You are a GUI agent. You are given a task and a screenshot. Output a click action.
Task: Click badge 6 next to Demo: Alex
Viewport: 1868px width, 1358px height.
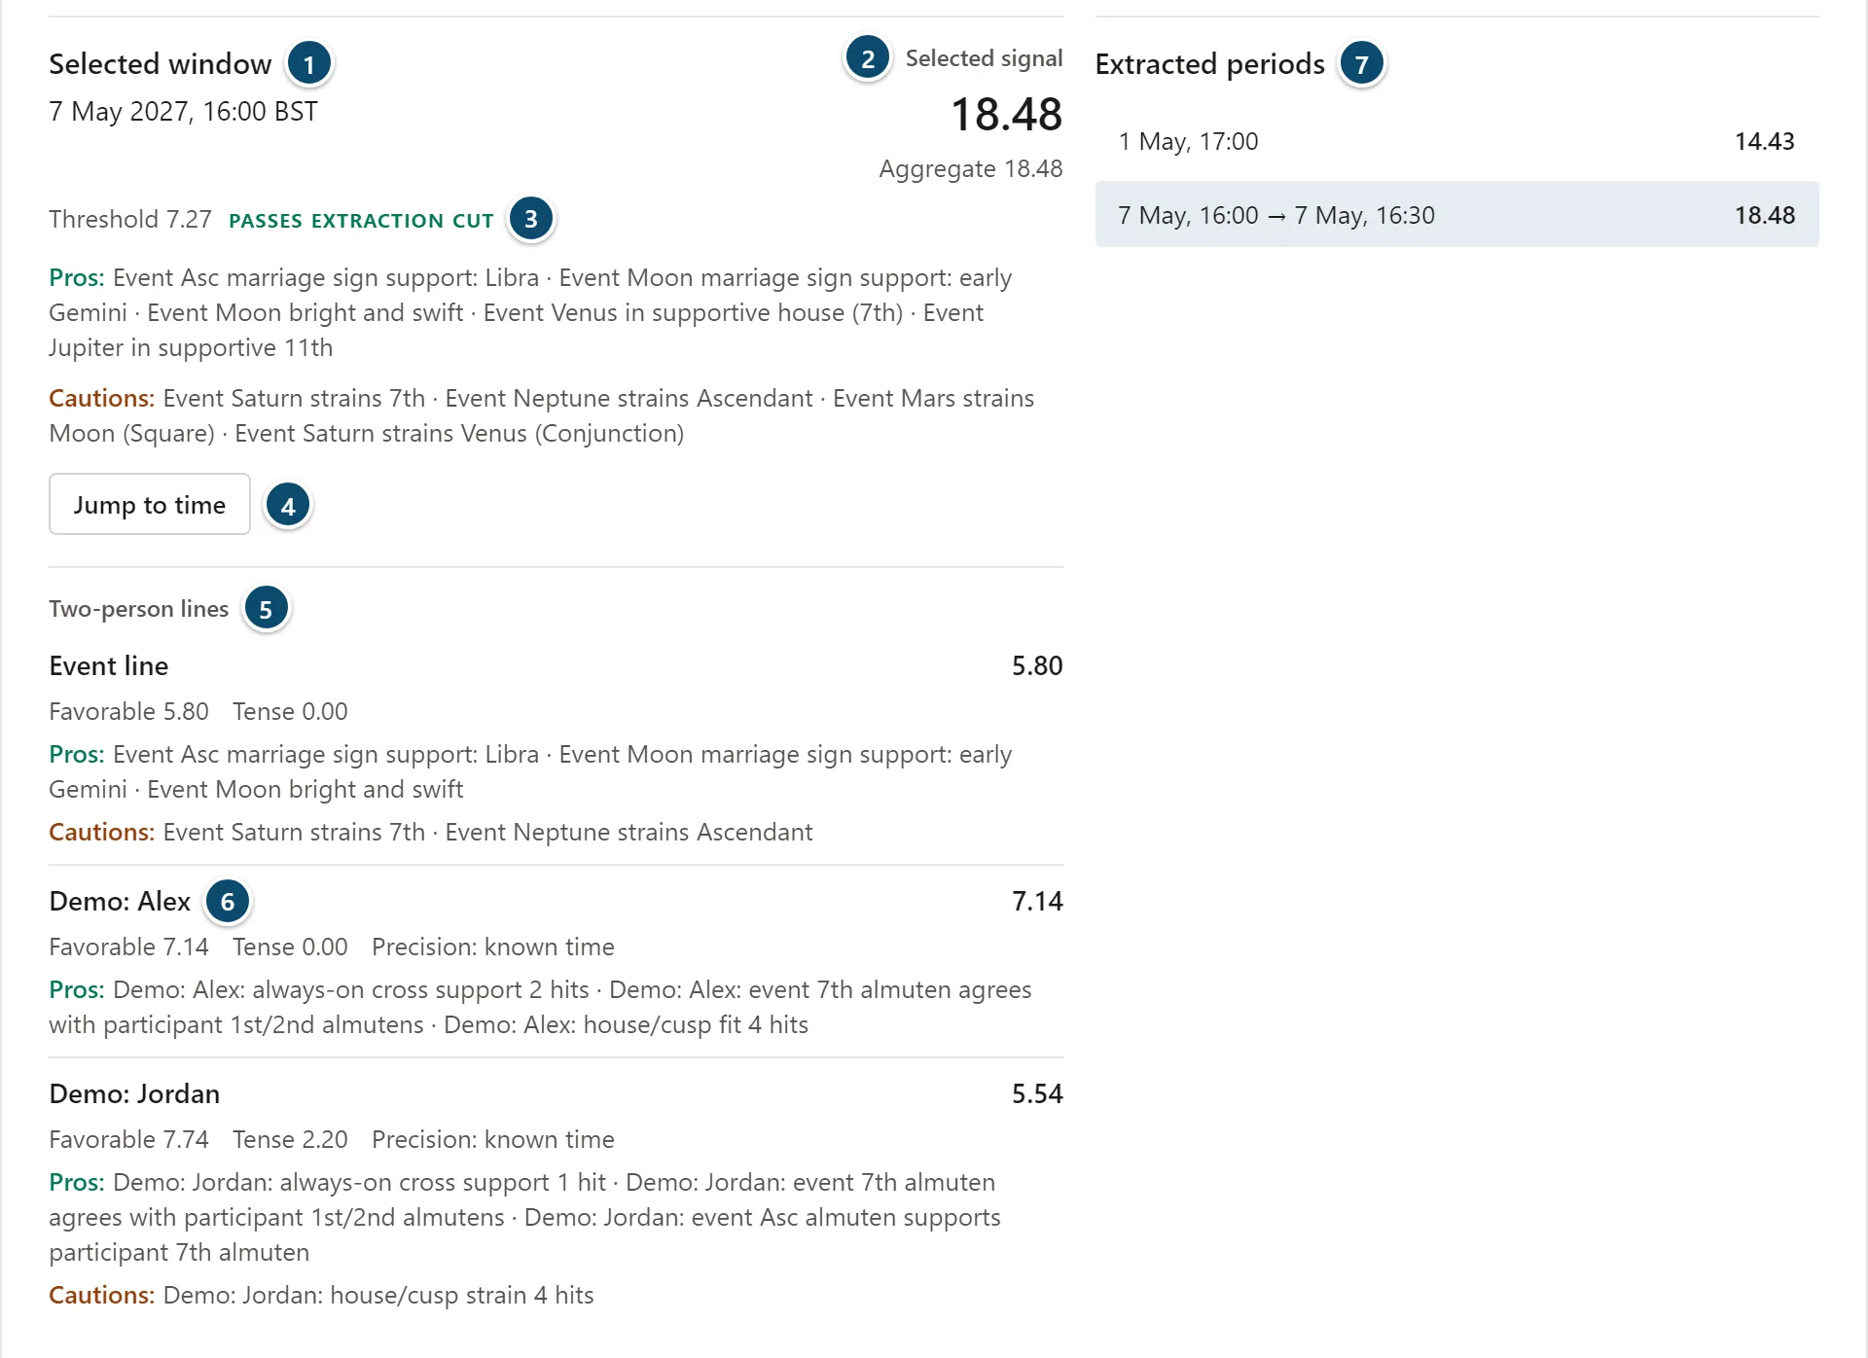[x=228, y=902]
